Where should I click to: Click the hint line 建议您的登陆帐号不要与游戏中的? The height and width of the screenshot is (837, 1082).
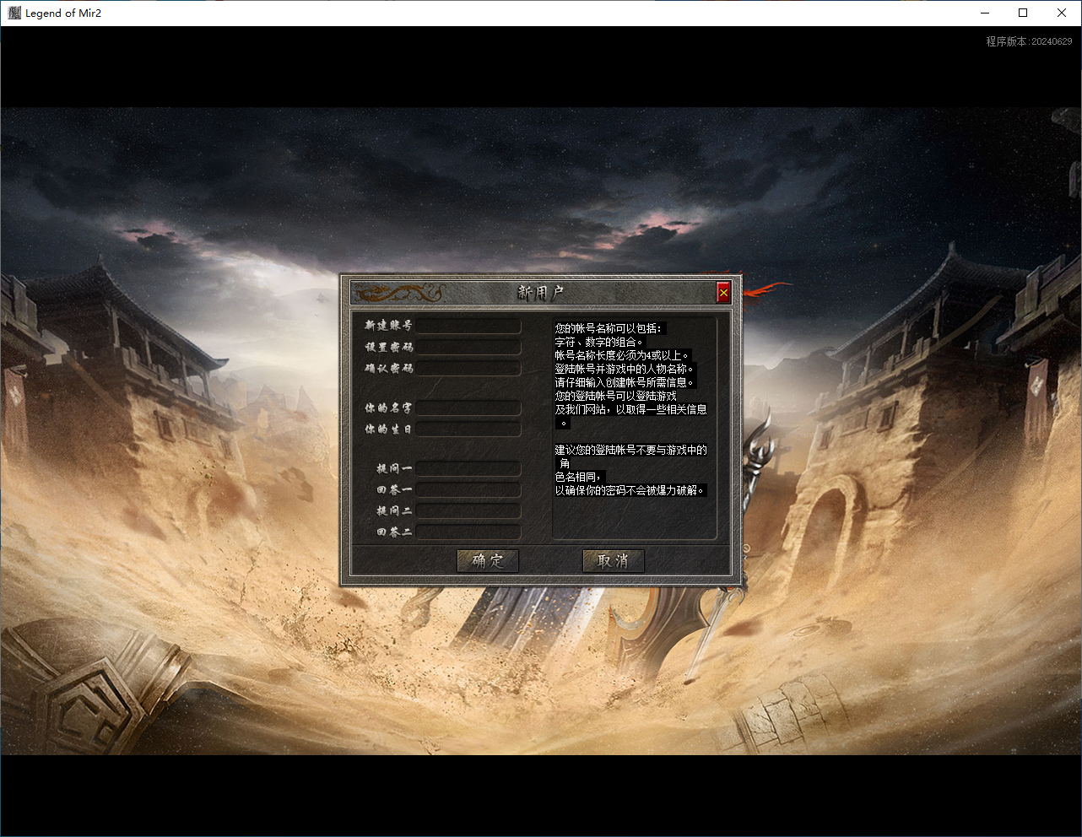pyautogui.click(x=631, y=450)
